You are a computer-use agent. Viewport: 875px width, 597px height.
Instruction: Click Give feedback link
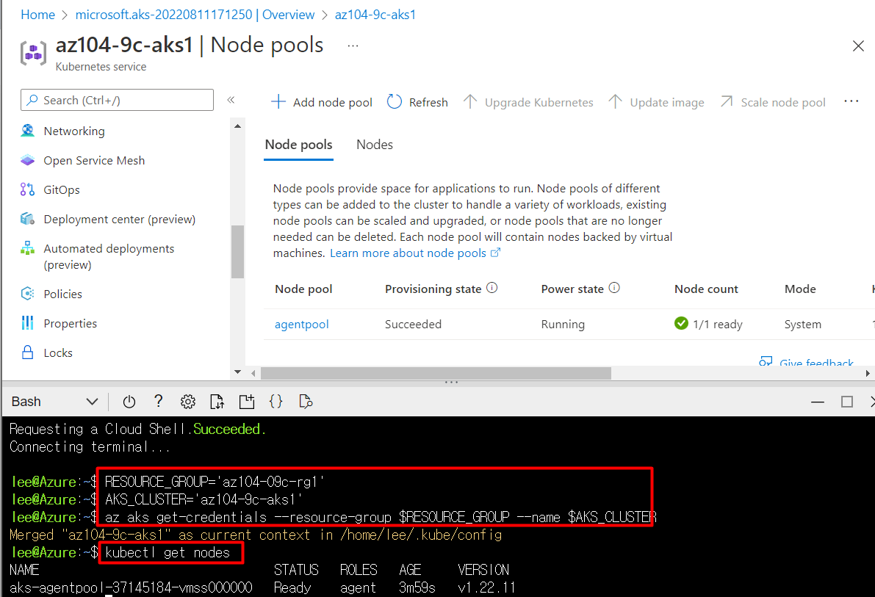[x=807, y=361]
